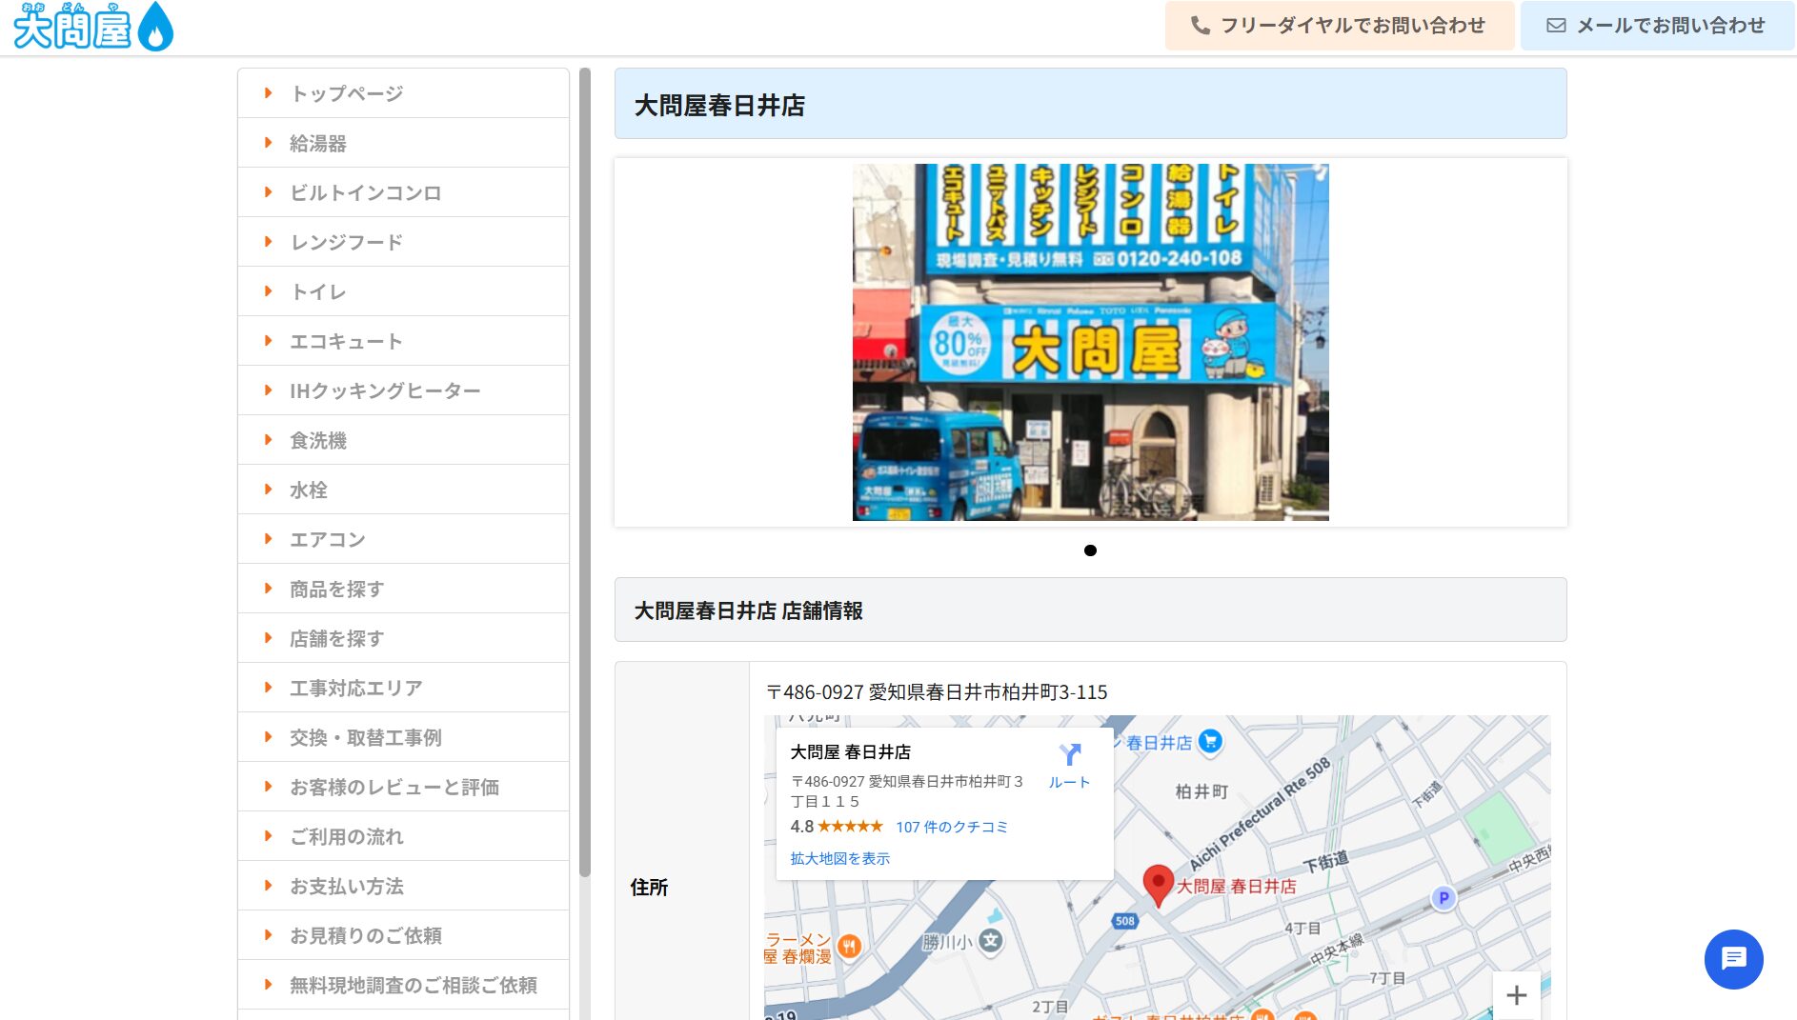Open エコキュート in the sidebar
Viewport: 1797px width, 1020px height.
pyautogui.click(x=403, y=341)
